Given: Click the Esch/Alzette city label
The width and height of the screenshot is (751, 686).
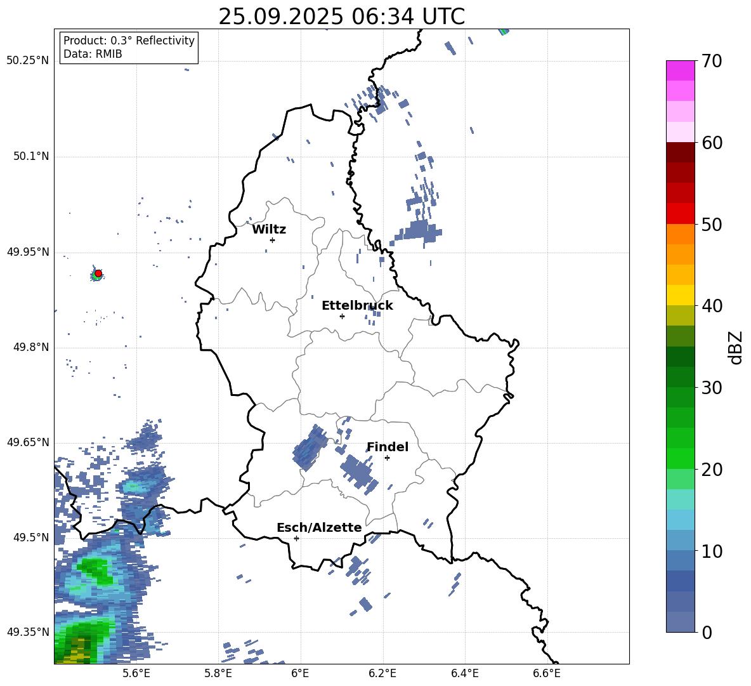Looking at the screenshot, I should [x=320, y=528].
